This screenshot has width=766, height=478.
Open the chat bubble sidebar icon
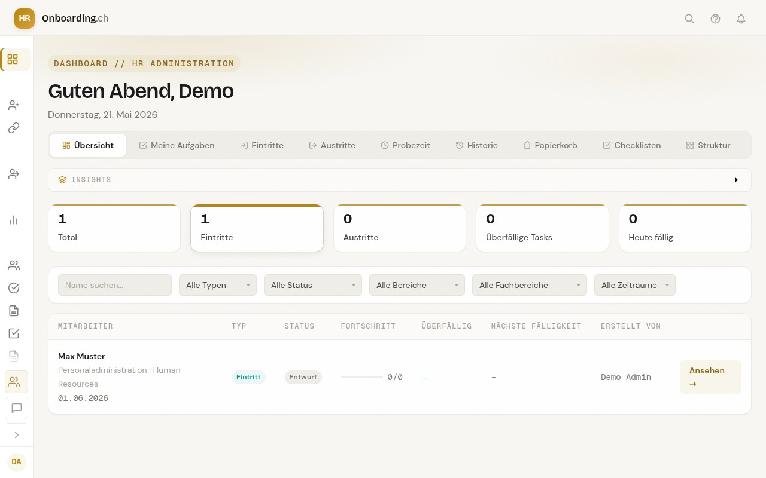tap(16, 408)
